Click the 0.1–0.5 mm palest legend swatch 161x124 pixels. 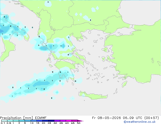pyautogui.click(x=4, y=121)
